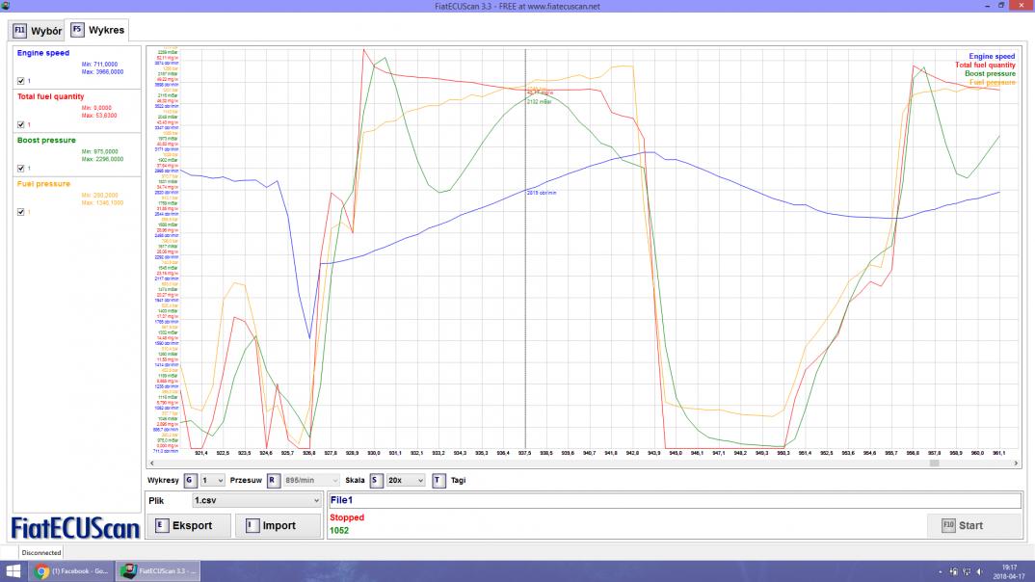
Task: Click the G key icon next to Wykresy
Action: (x=190, y=479)
